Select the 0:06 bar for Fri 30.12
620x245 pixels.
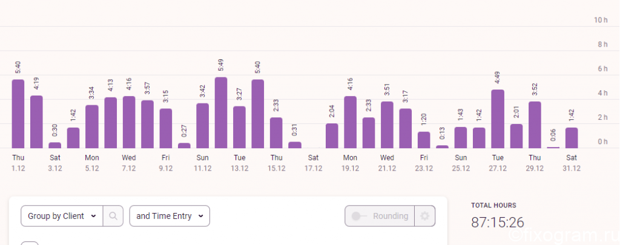point(553,148)
